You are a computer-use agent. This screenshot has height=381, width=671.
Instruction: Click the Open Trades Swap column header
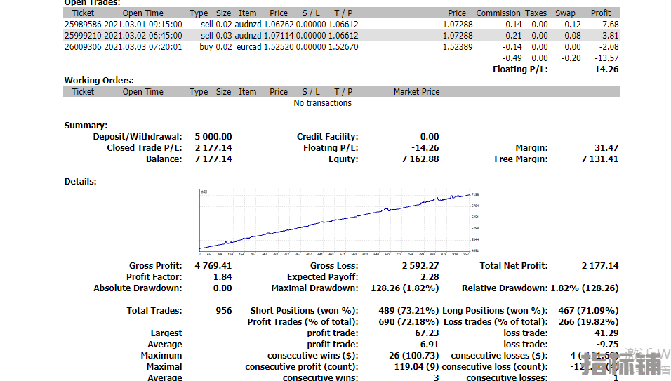click(x=565, y=13)
